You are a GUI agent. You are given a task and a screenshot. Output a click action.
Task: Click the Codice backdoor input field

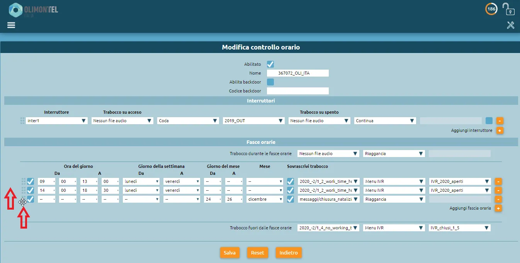[297, 91]
